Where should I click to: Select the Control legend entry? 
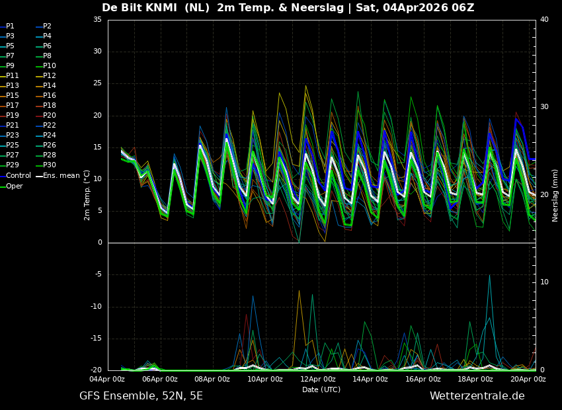click(x=18, y=176)
